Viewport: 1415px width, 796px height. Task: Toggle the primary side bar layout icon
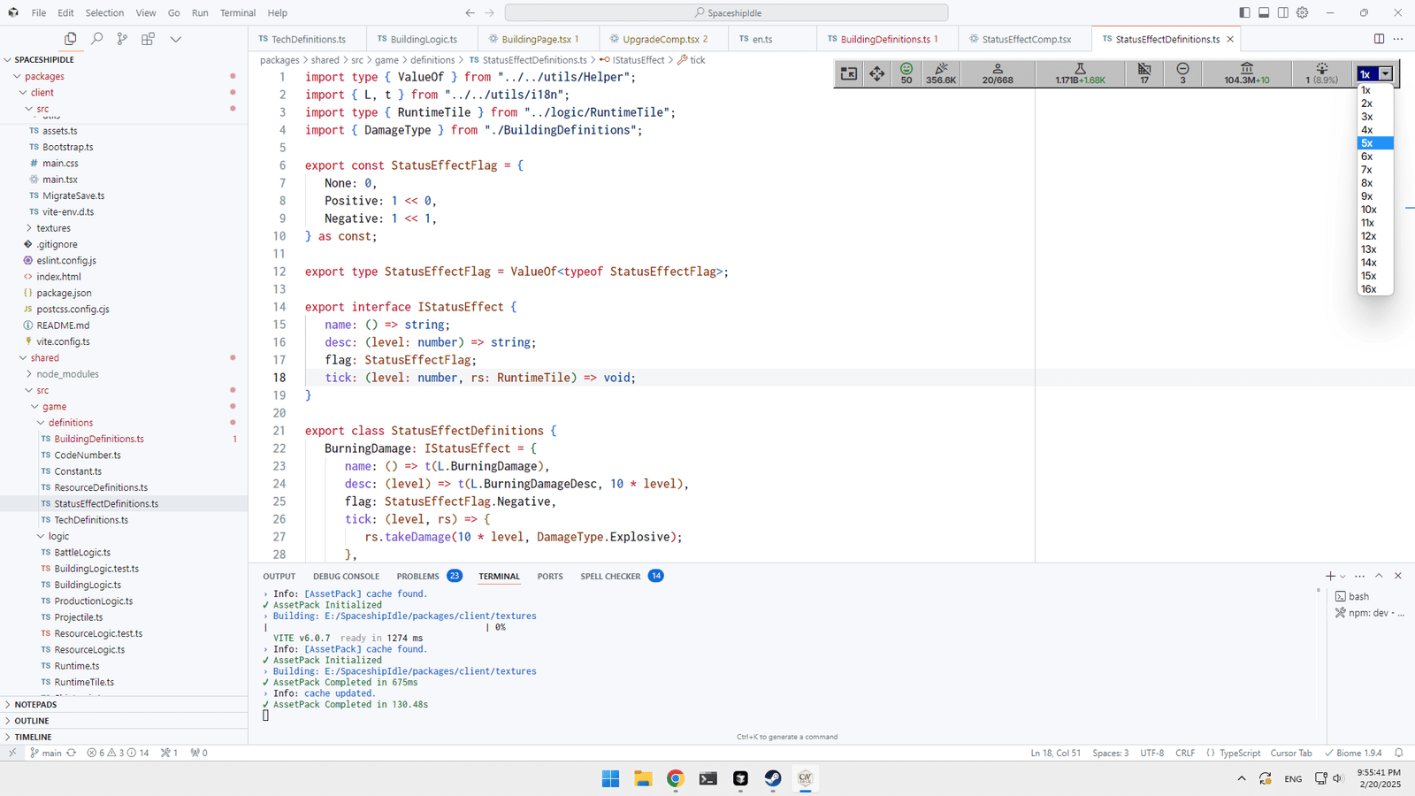tap(1244, 12)
